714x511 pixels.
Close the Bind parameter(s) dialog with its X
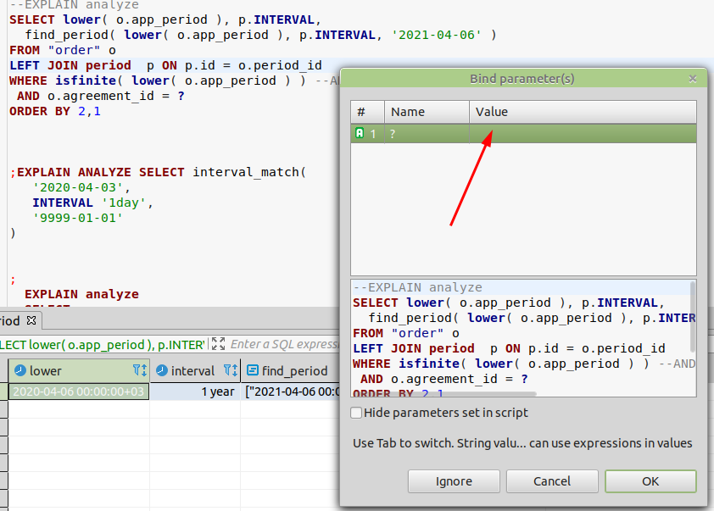click(x=693, y=78)
